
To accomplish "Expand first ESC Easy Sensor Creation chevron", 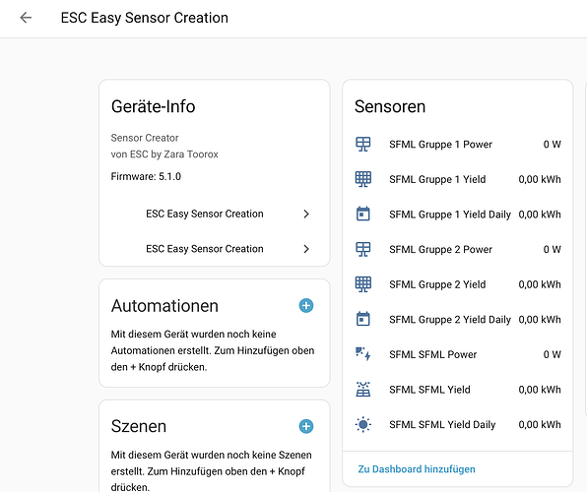I will [x=306, y=214].
